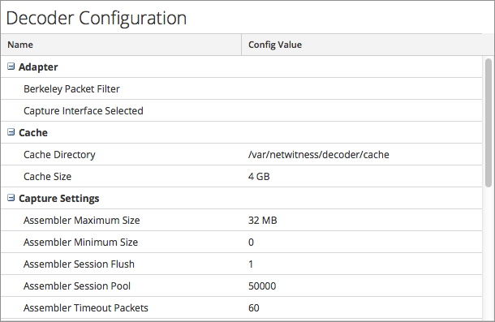The height and width of the screenshot is (322, 495).
Task: Collapse the Adapter group
Action: pos(11,67)
